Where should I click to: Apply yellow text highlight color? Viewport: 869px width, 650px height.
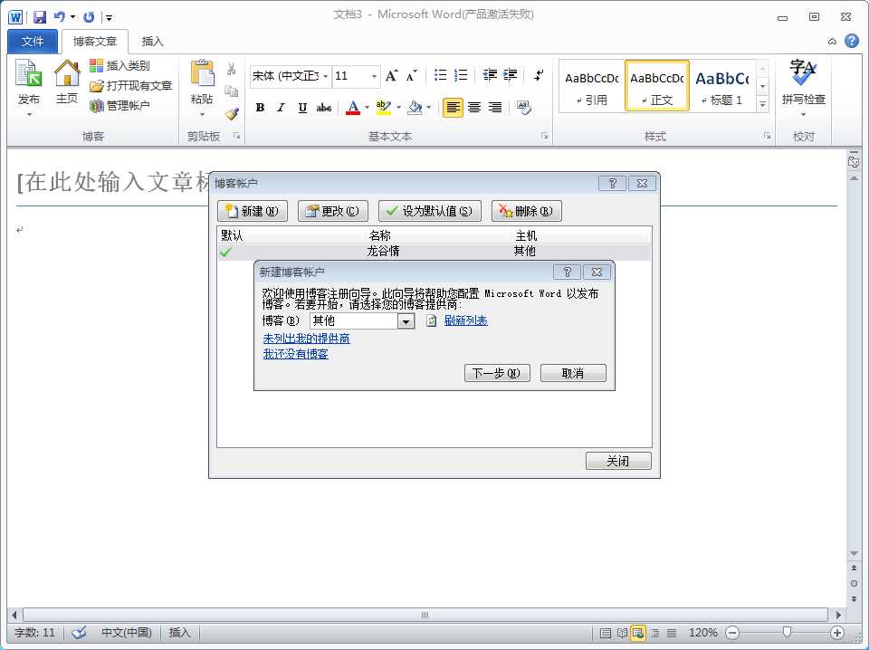[x=383, y=108]
